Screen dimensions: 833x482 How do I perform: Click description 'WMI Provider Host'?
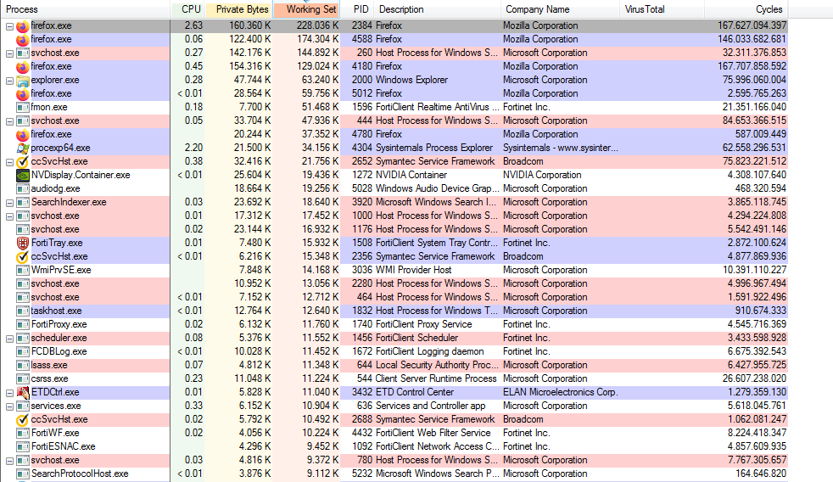click(413, 270)
